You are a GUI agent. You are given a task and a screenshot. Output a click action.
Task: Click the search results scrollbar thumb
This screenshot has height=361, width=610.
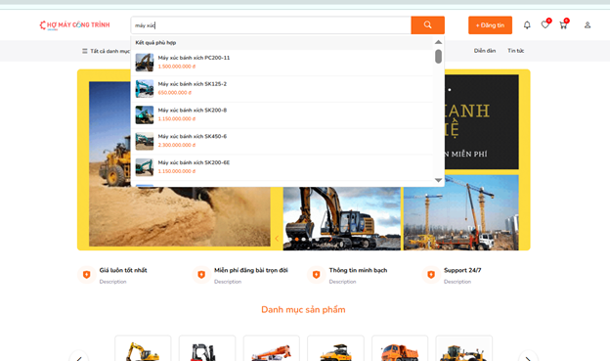point(438,57)
